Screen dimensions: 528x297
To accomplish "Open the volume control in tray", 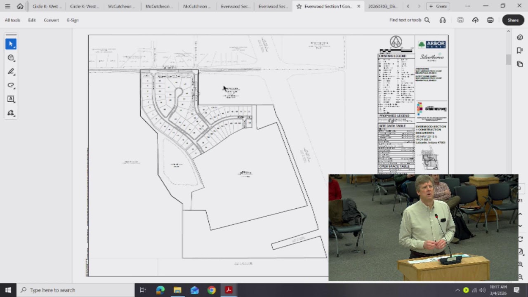I will tap(482, 290).
